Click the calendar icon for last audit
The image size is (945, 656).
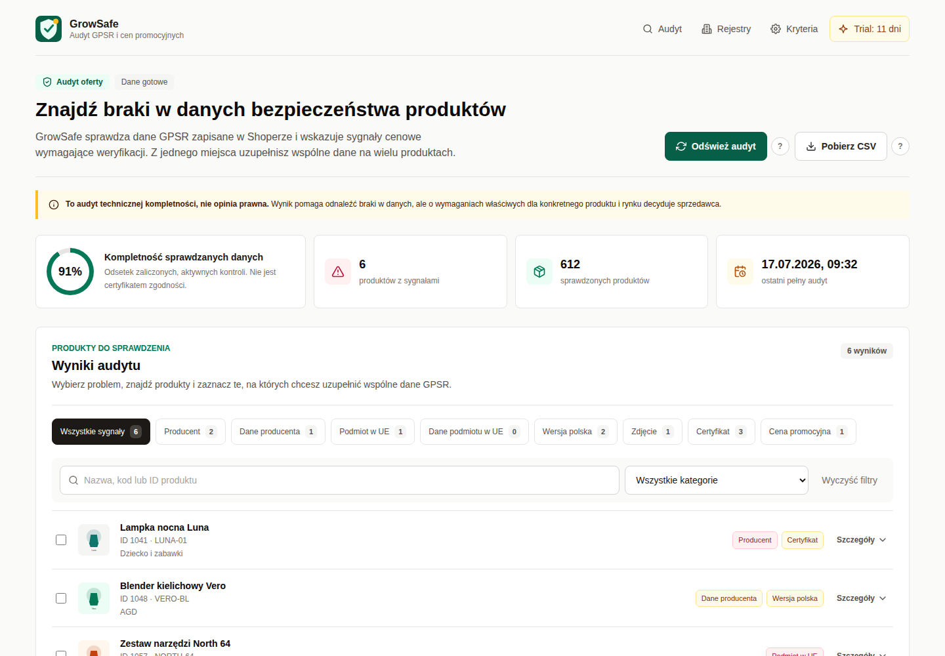[740, 272]
